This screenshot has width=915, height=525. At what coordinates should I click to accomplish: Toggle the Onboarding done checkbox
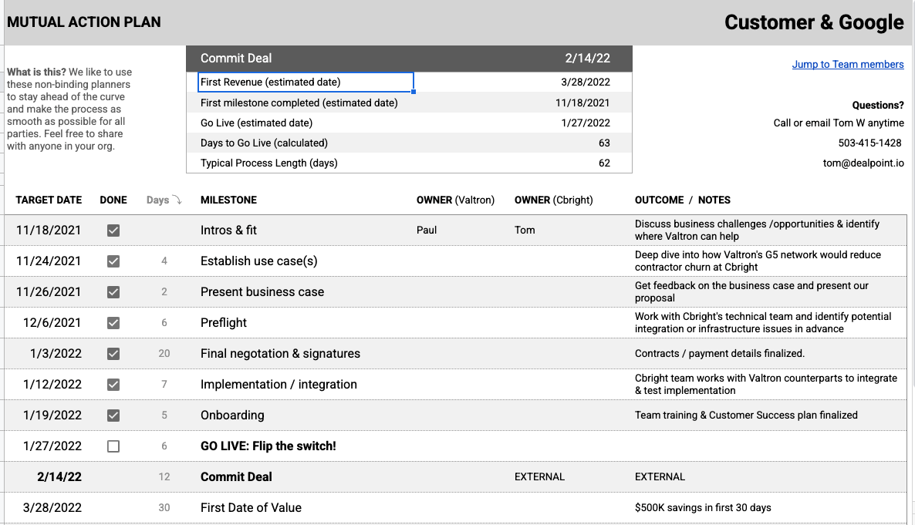113,416
